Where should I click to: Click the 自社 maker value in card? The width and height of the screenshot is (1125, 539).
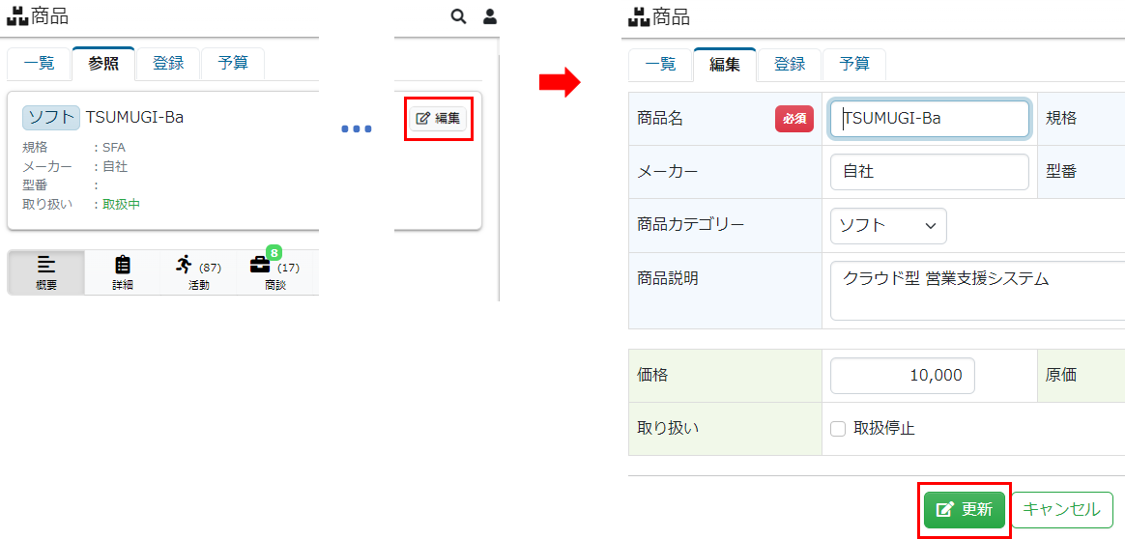115,166
